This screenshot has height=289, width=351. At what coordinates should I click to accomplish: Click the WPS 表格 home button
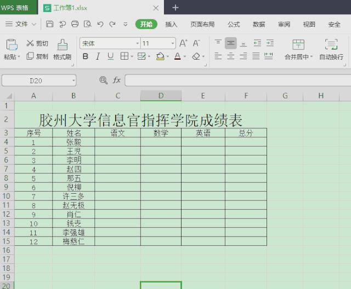click(x=19, y=7)
